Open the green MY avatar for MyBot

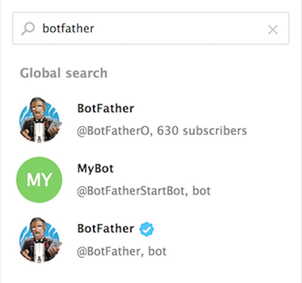[x=39, y=179]
